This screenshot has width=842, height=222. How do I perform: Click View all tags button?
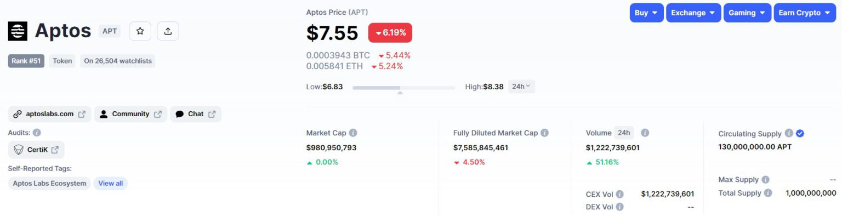click(111, 183)
